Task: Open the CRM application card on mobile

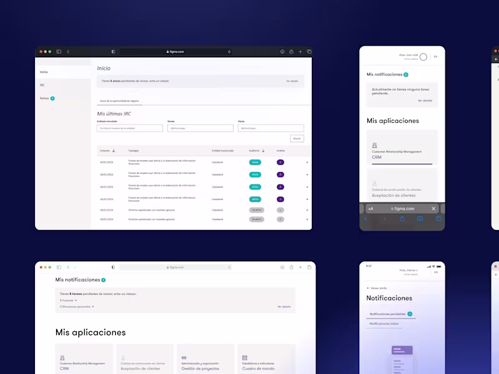Action: (402, 147)
